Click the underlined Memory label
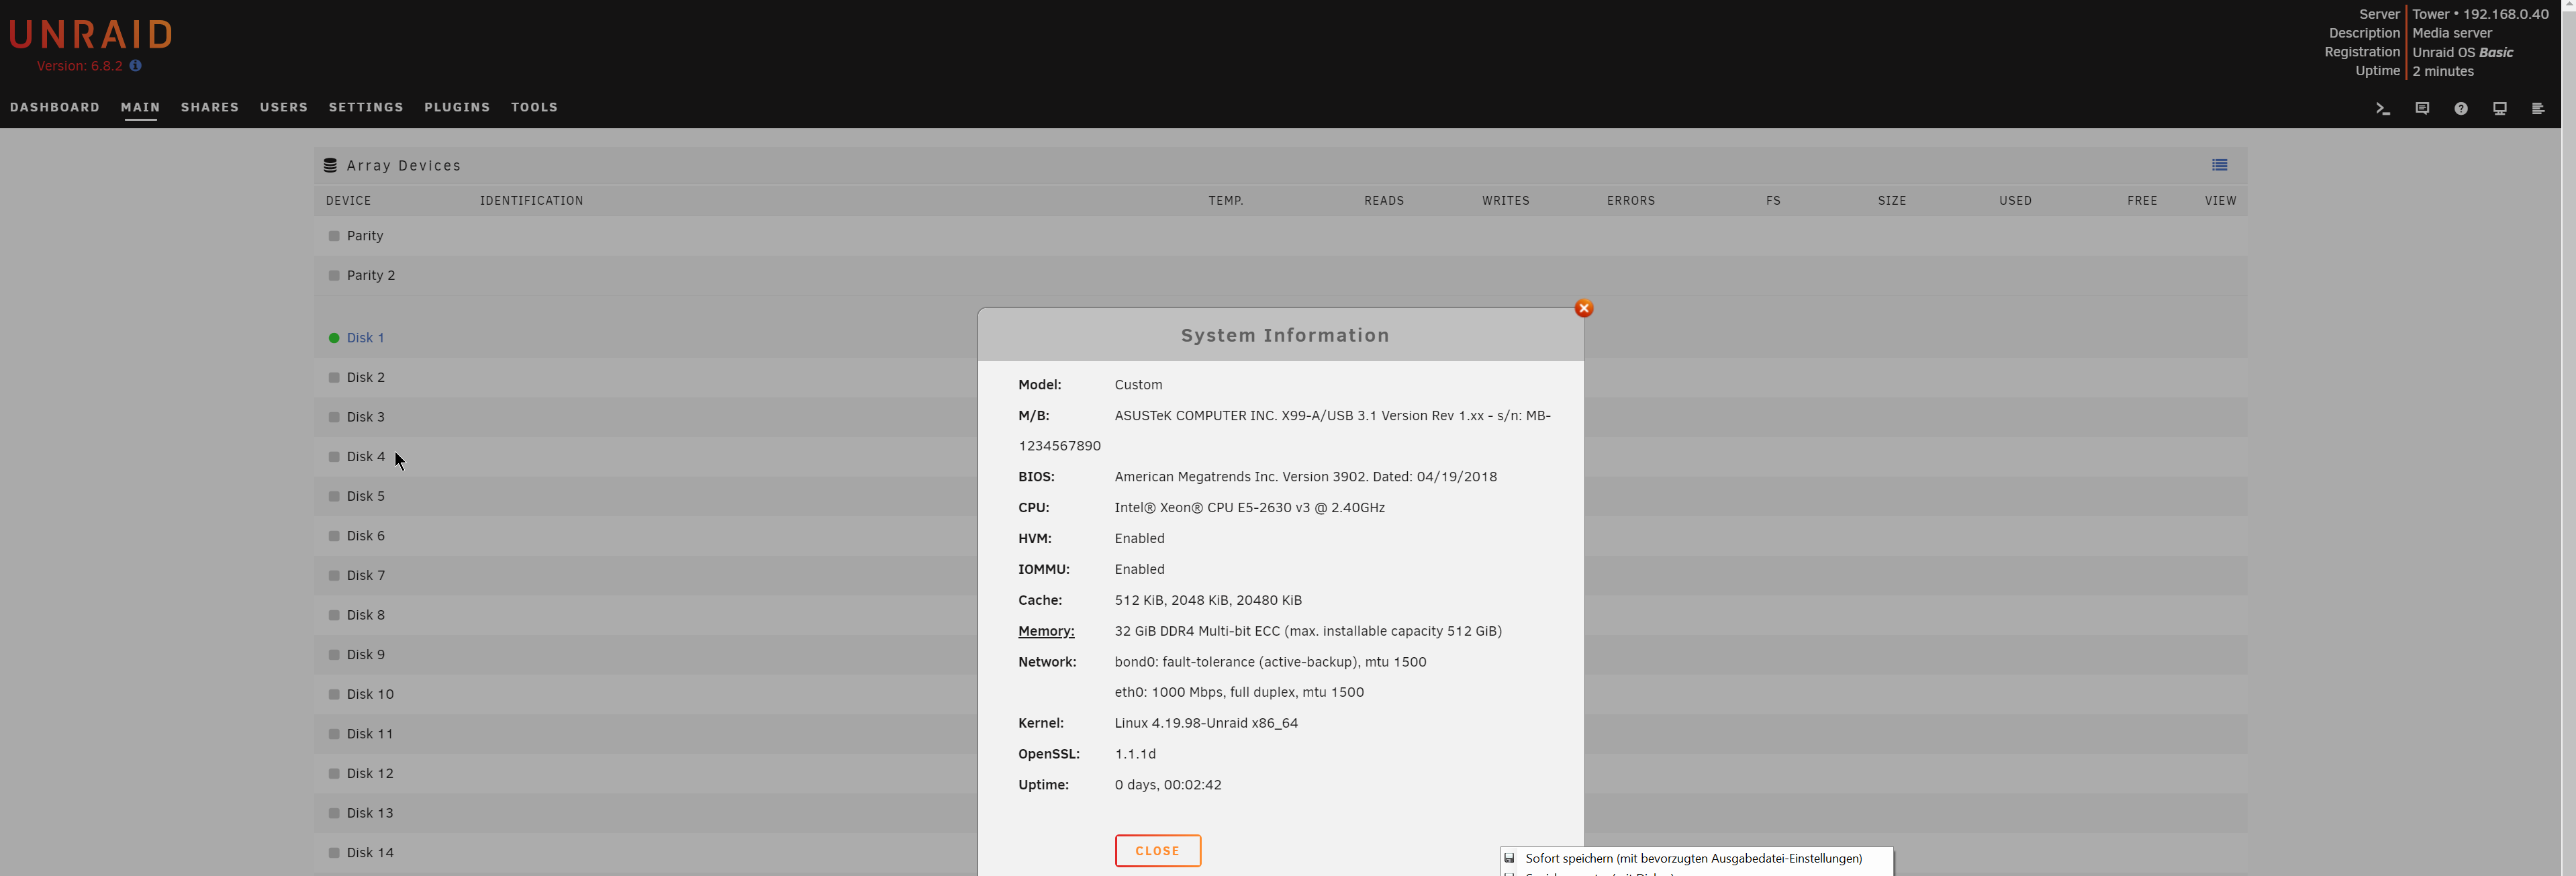The image size is (2576, 876). [1046, 631]
